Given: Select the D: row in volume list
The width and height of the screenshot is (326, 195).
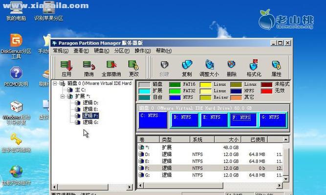Looking at the screenshot, I should (x=210, y=155).
